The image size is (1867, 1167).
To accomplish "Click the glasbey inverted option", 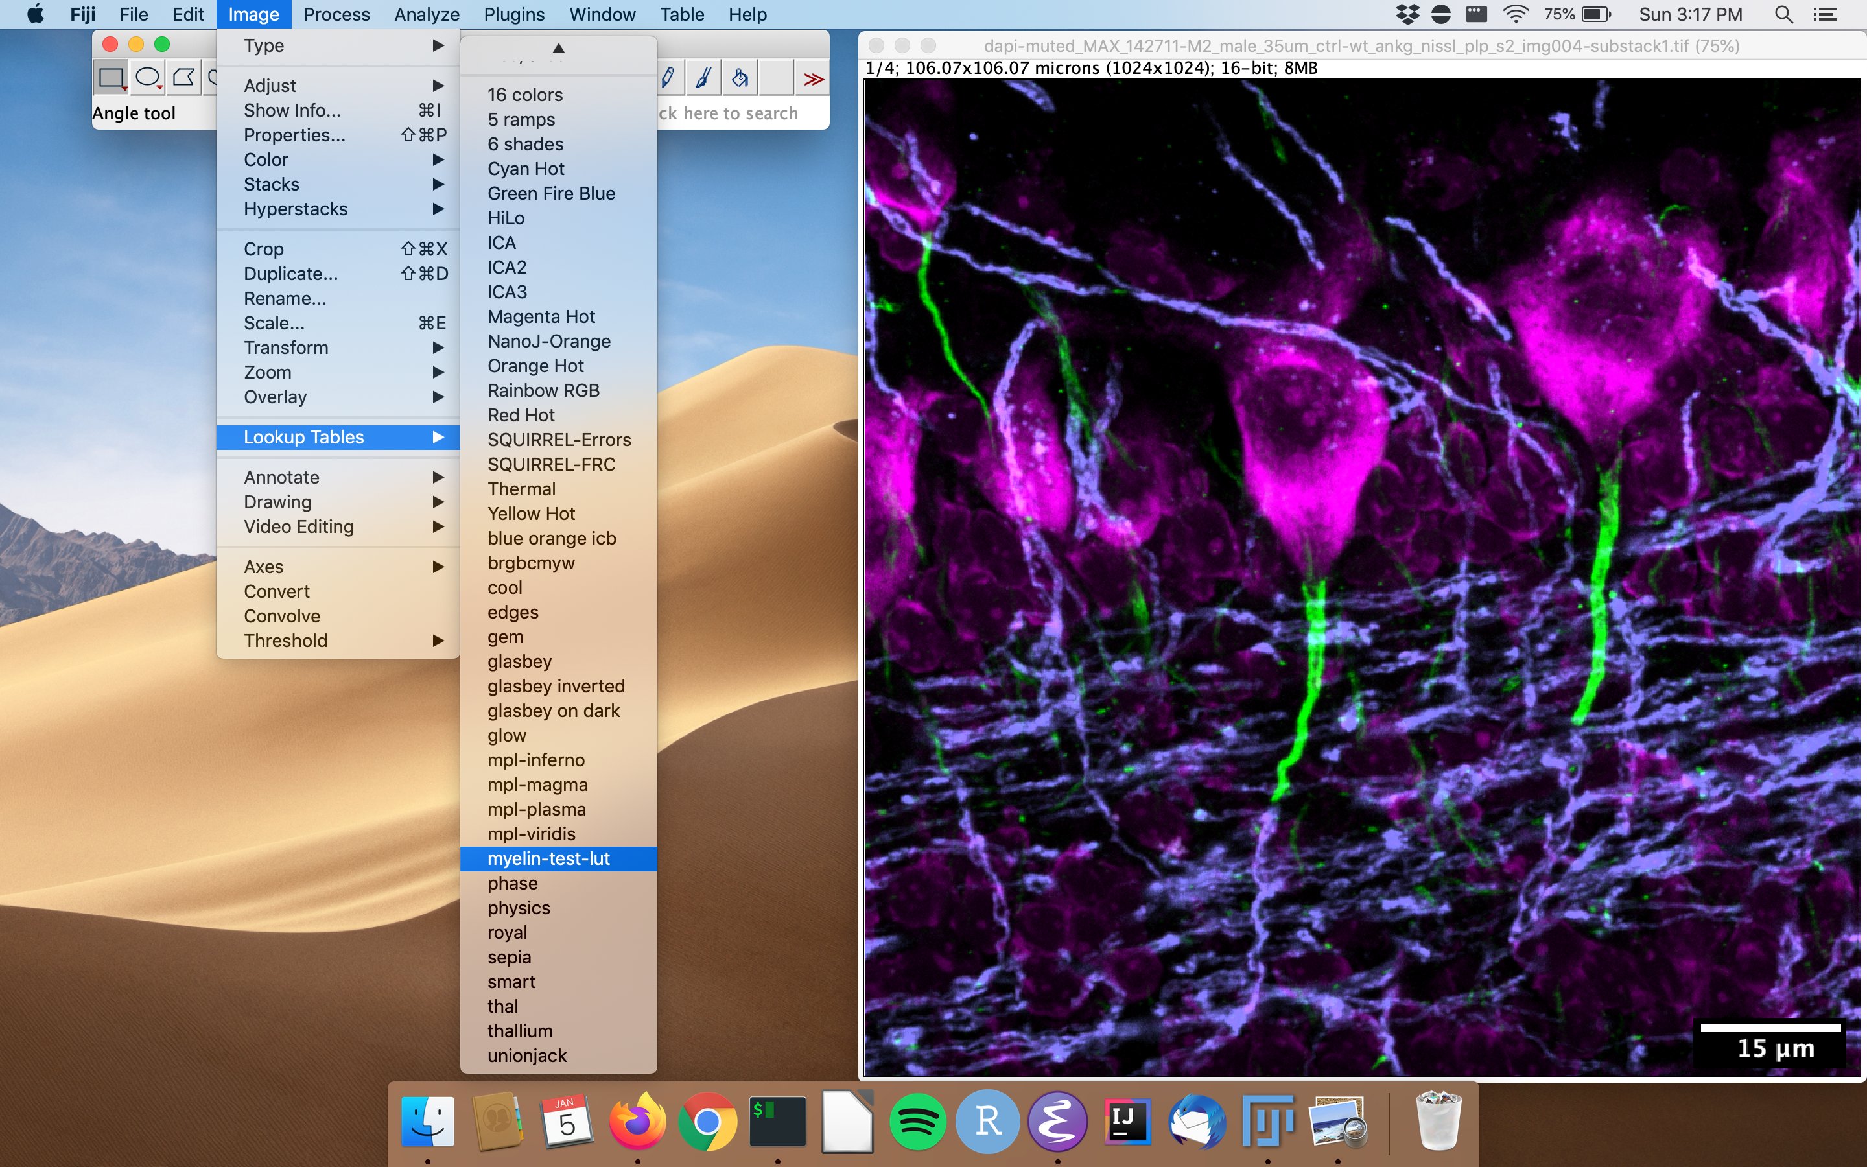I will point(555,686).
